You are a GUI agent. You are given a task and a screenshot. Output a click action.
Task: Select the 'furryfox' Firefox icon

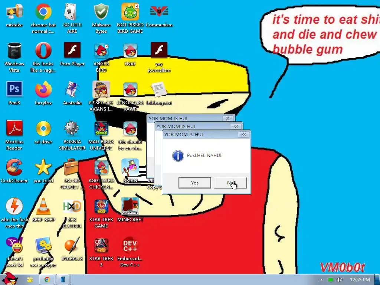tap(43, 89)
